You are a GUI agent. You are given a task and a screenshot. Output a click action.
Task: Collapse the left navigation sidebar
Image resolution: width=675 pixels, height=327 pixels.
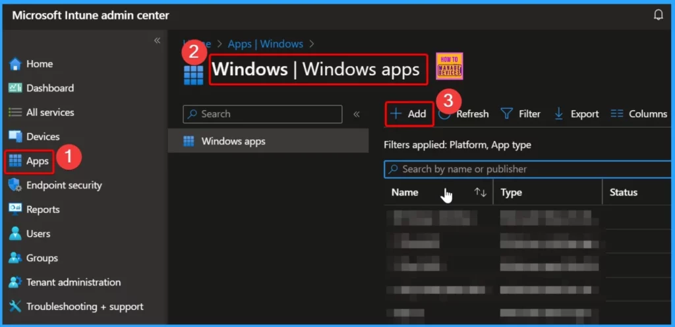click(157, 40)
